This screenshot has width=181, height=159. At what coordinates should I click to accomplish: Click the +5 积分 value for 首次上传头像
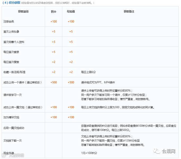click(54, 31)
